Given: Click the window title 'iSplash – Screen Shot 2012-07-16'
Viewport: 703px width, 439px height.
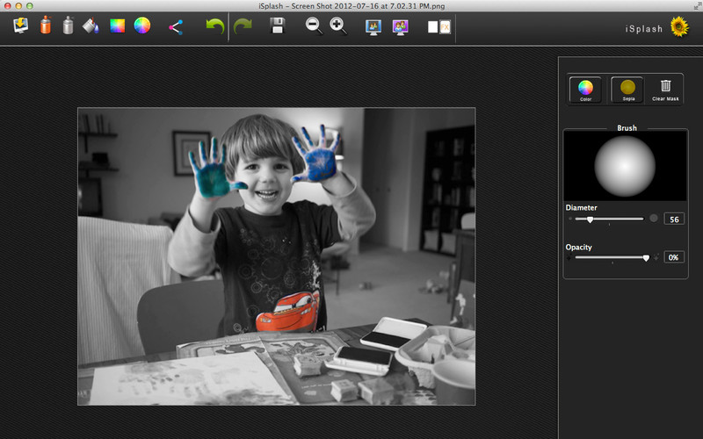Looking at the screenshot, I should point(351,6).
